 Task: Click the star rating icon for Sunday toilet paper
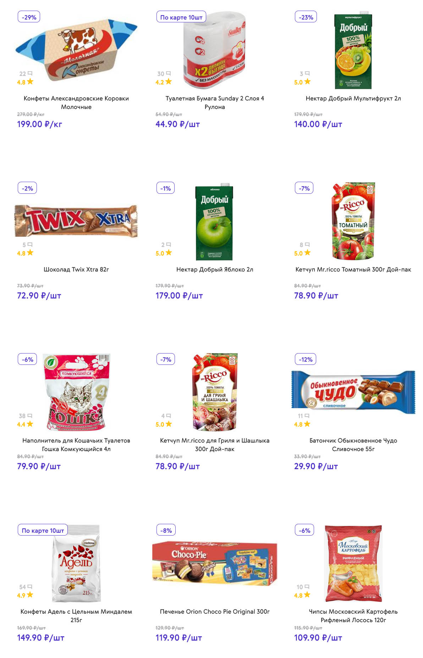169,82
